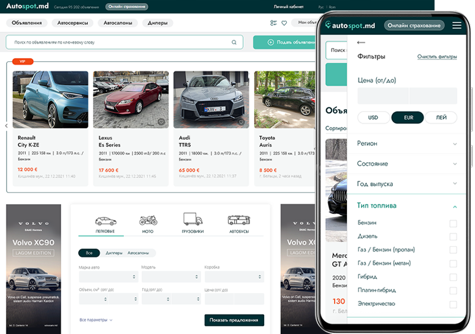The image size is (475, 334).
Task: Open the Toyota Auris photo
Action: [285, 100]
